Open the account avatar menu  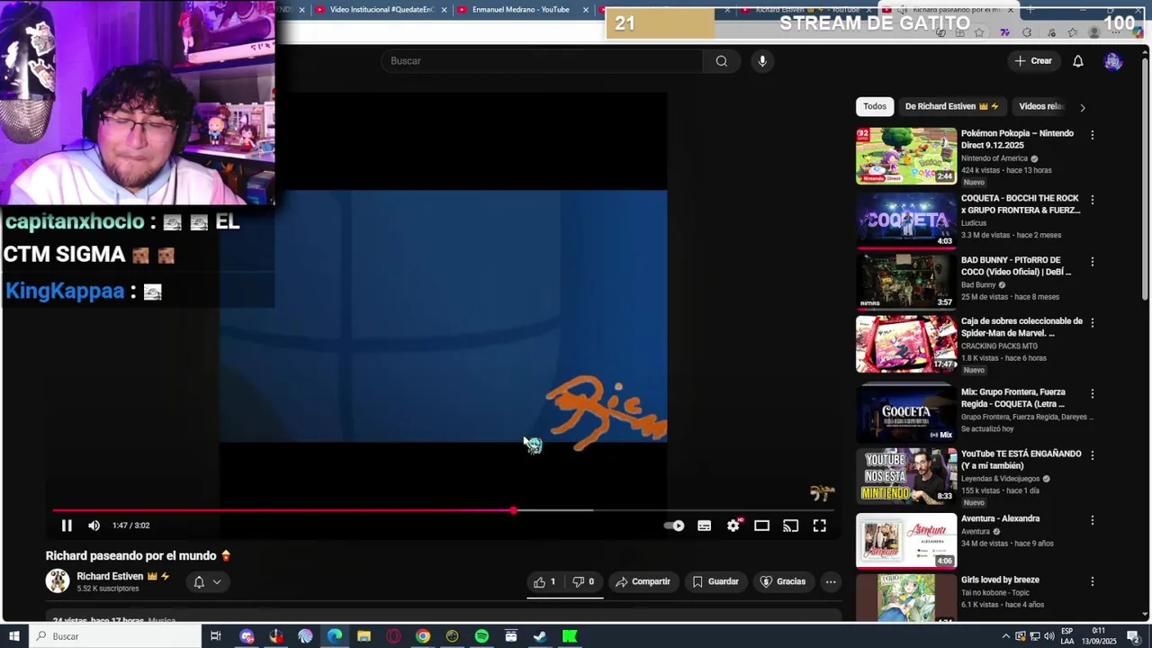click(x=1113, y=61)
